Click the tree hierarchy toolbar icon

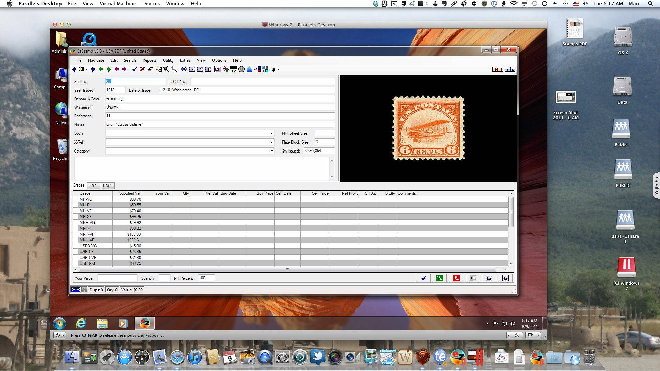click(x=158, y=69)
